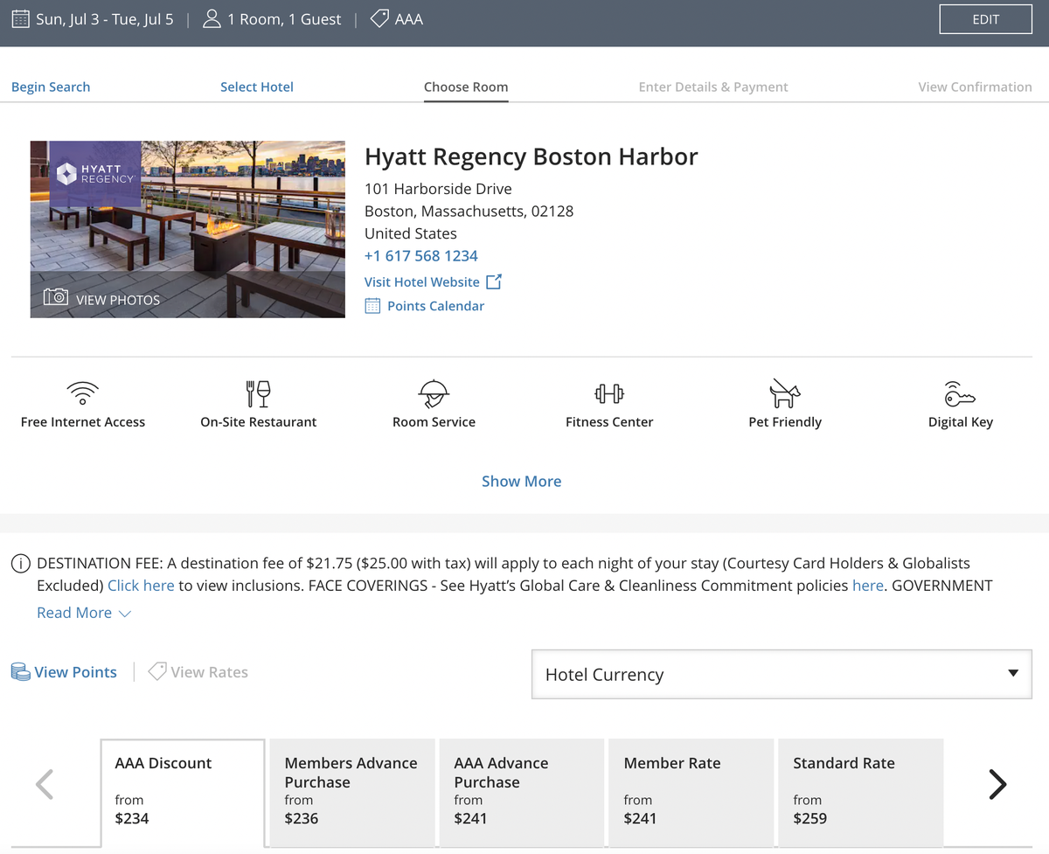Select the Pet Friendly dog icon
The height and width of the screenshot is (854, 1049).
784,392
